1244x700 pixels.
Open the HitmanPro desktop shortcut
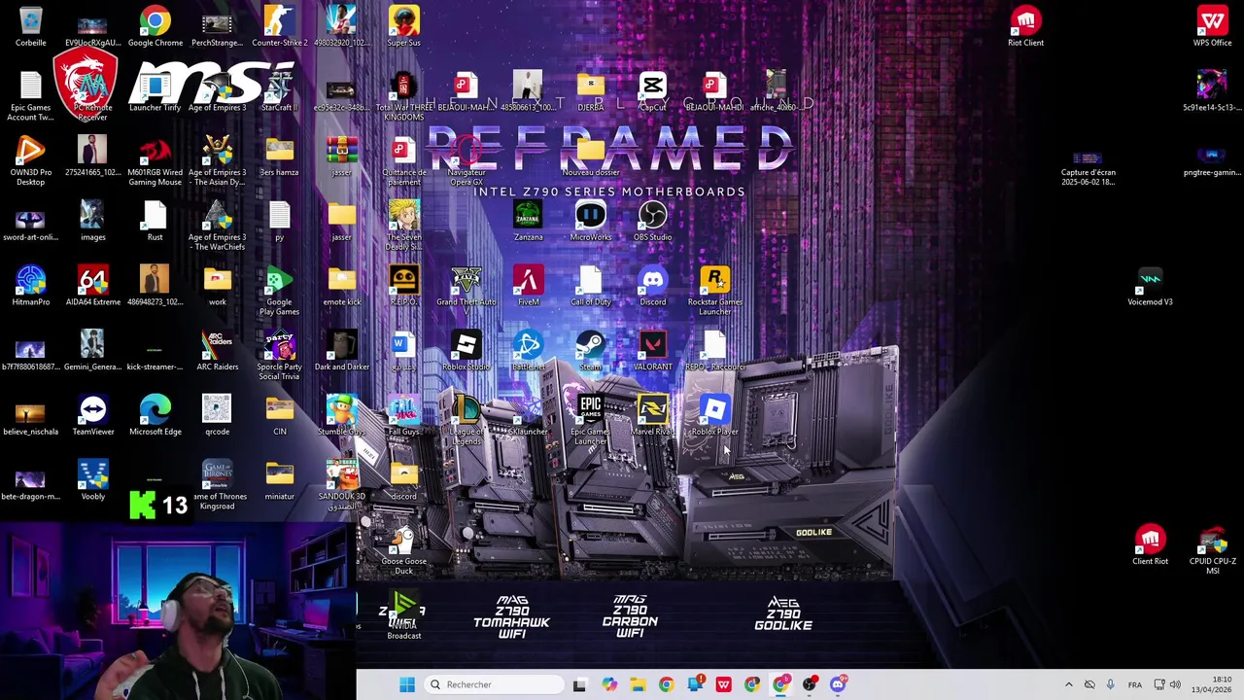coord(30,286)
